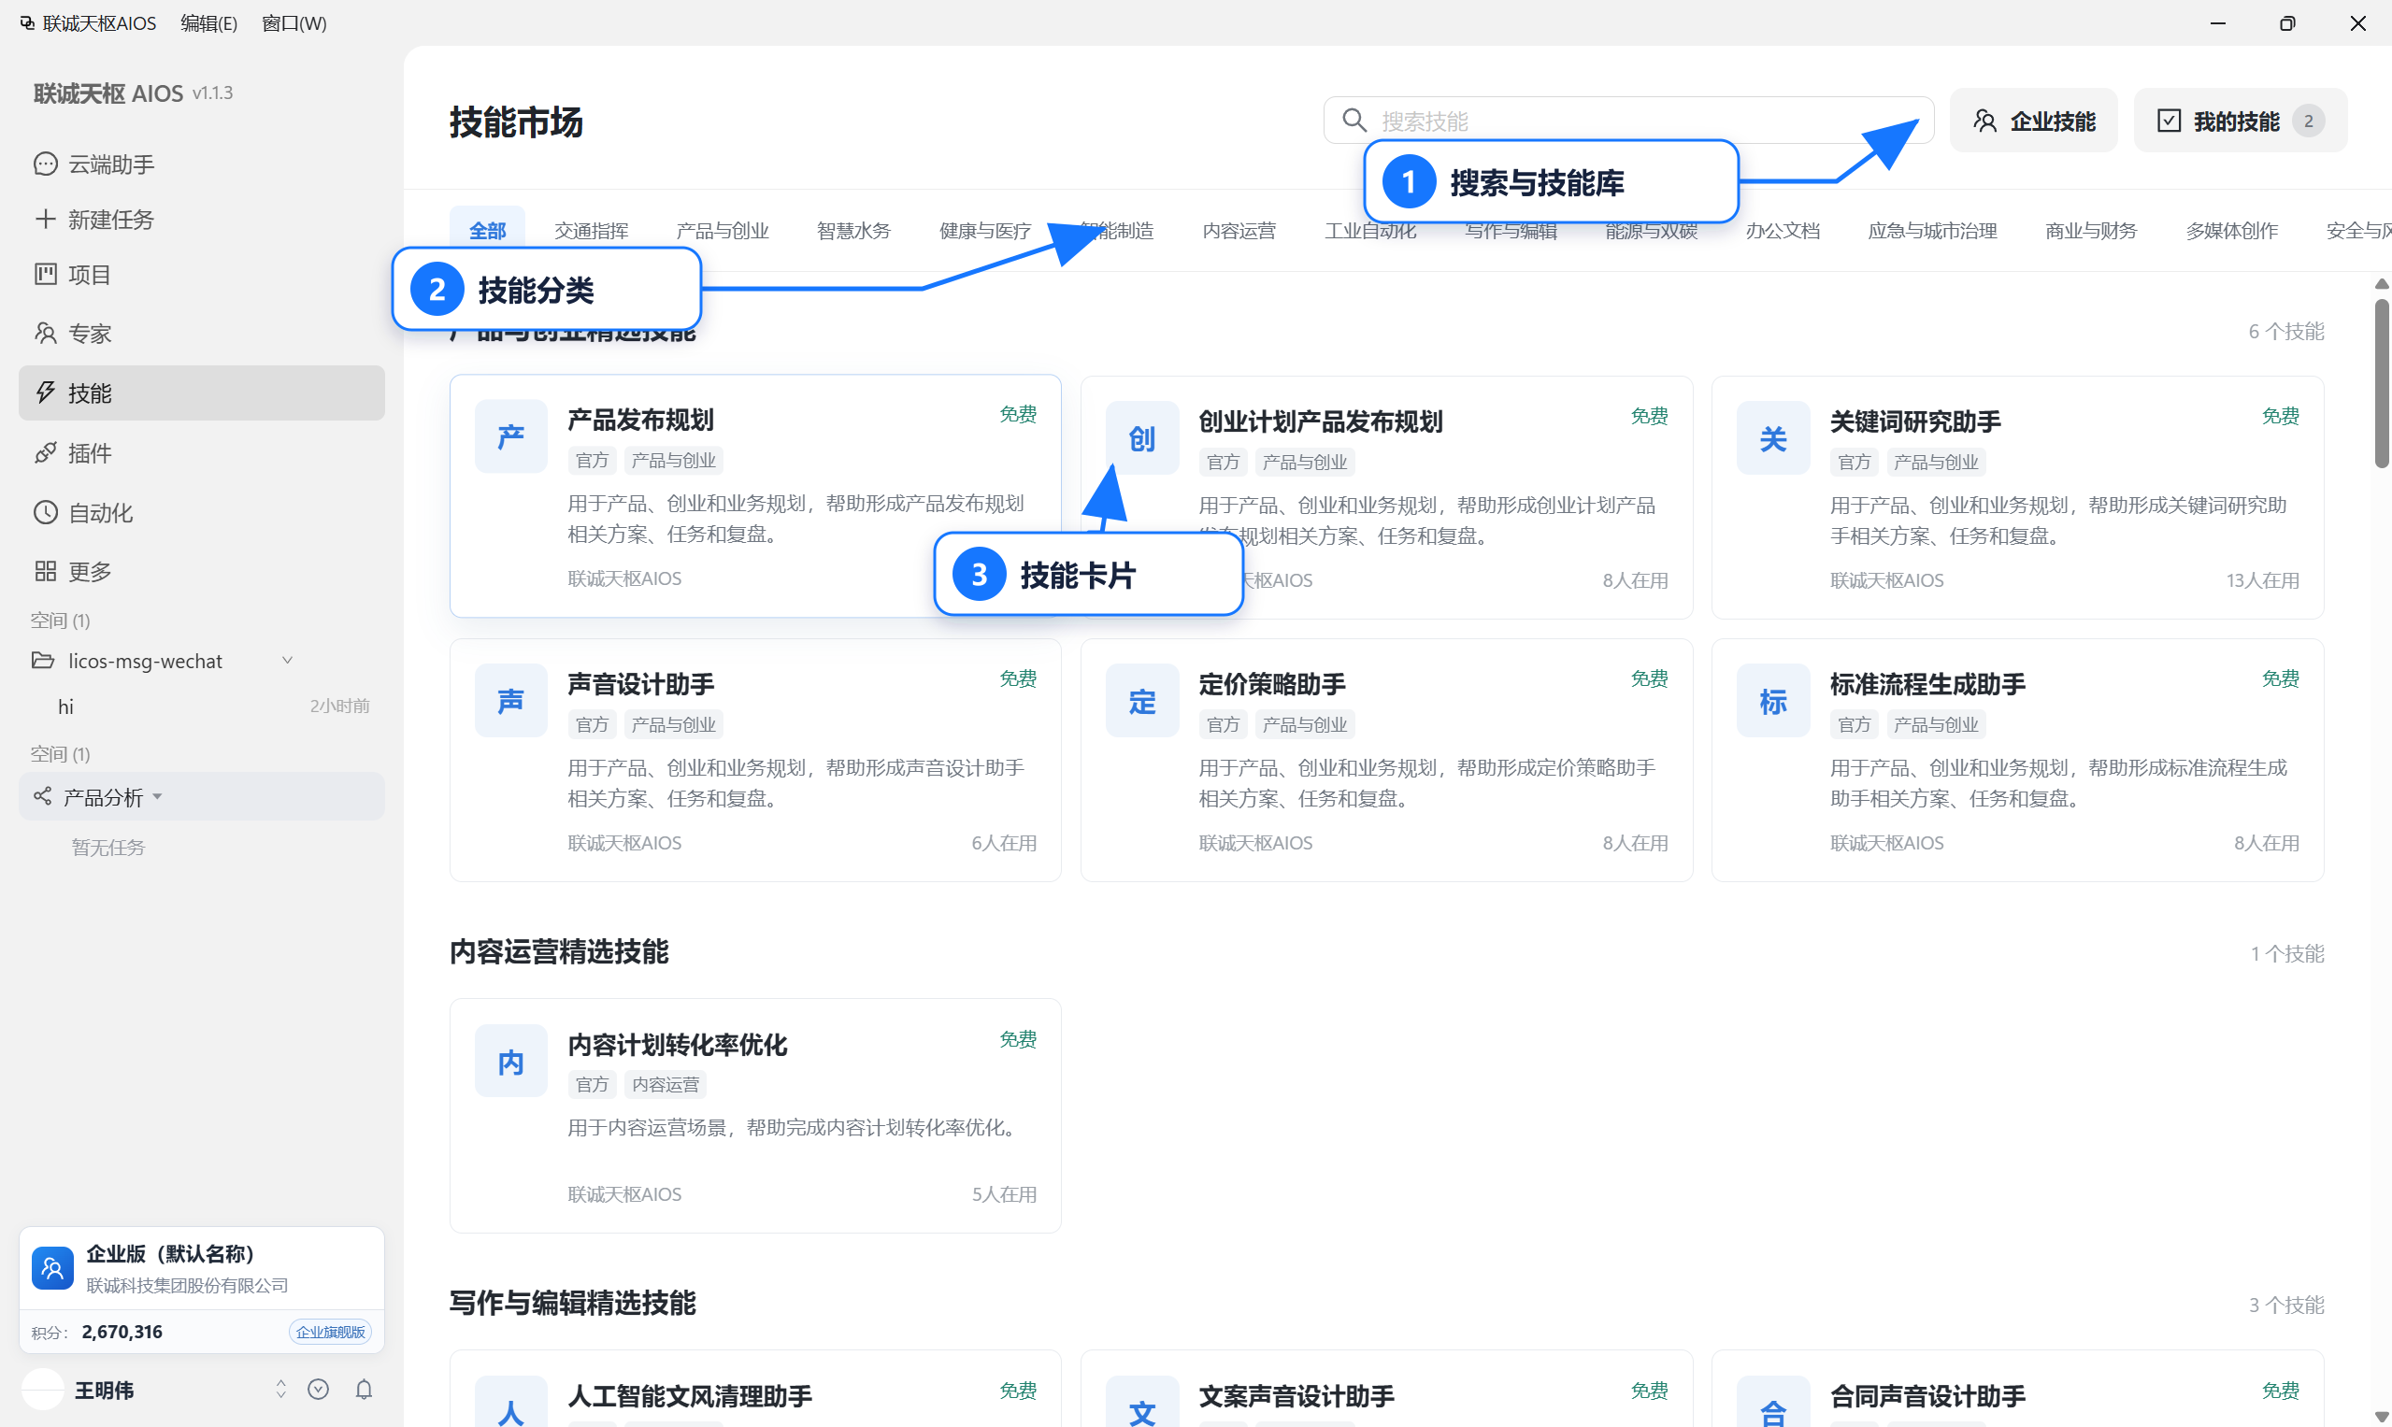Open the 项目 board icon in sidebar
This screenshot has width=2392, height=1427.
point(45,275)
